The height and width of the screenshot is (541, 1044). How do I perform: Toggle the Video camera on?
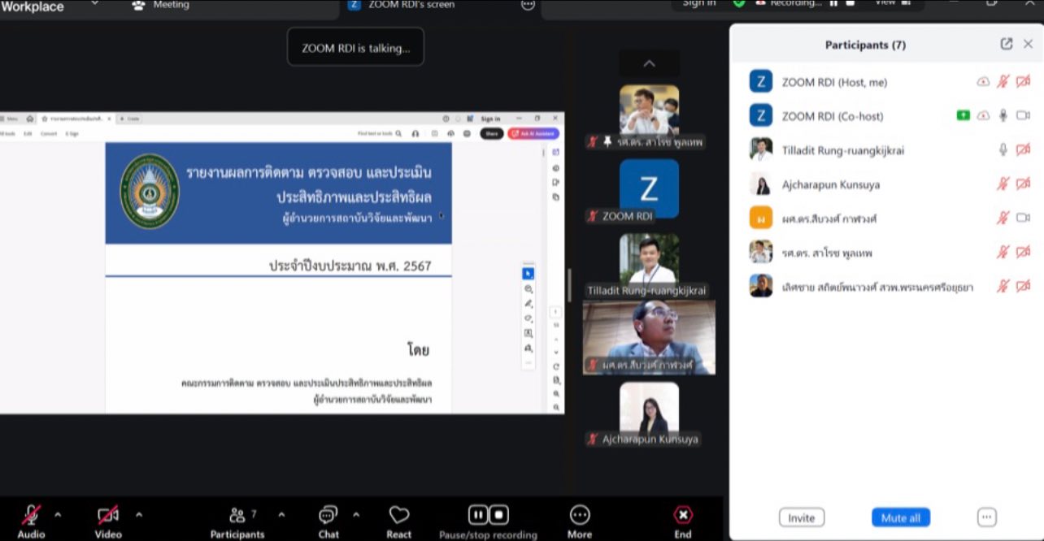click(108, 515)
